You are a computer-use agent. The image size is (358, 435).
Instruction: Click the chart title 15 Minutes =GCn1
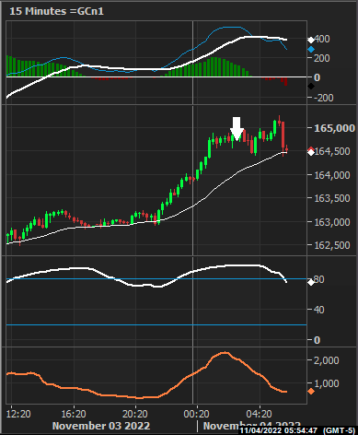pyautogui.click(x=57, y=11)
